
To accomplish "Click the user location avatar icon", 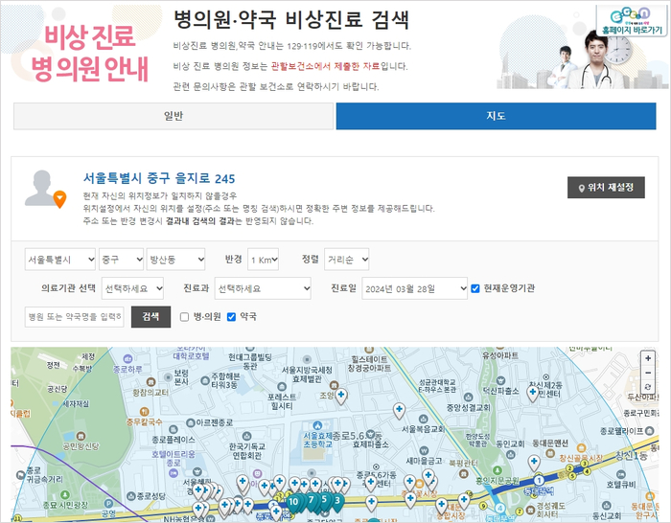I will click(x=45, y=189).
